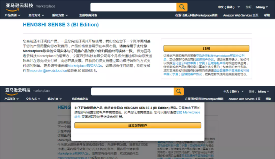This screenshot has width=275, height=159.
Task: Open 西云数据关于亚马逊云科技 customer agreement link
Action: (231, 71)
